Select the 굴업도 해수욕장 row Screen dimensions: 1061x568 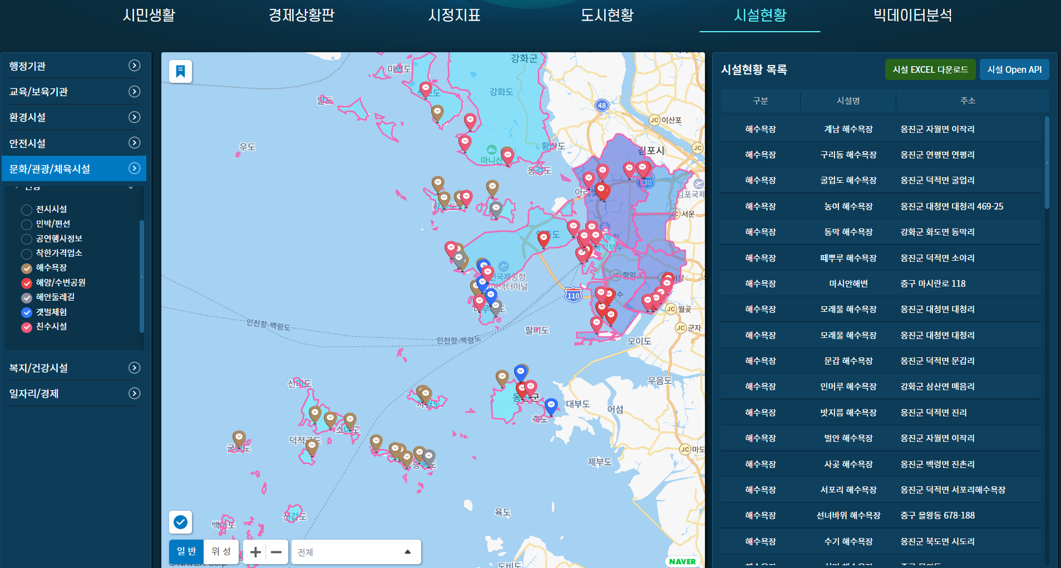(x=880, y=180)
